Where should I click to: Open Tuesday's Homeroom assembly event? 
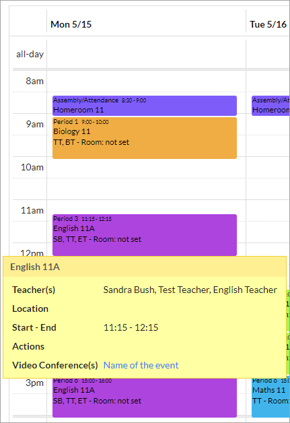(270, 106)
